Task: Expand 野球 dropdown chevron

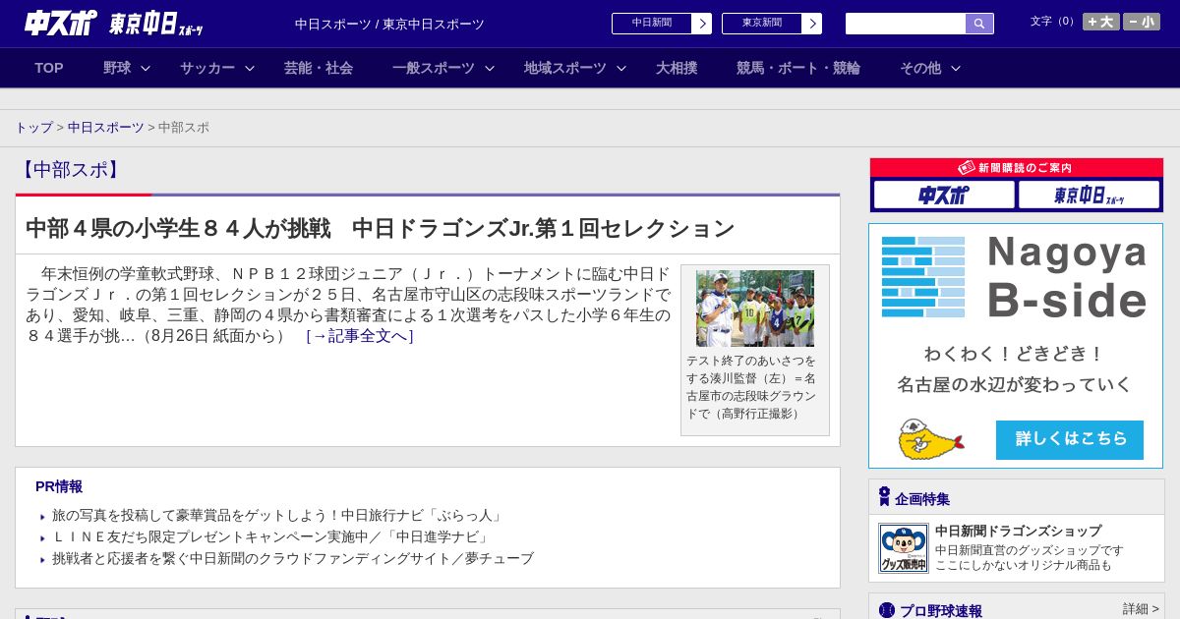Action: (x=146, y=68)
